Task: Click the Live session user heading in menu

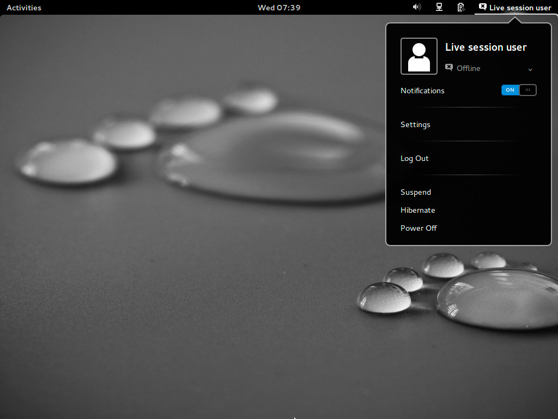Action: 486,47
